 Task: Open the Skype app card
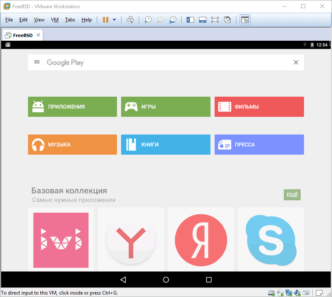click(x=271, y=239)
